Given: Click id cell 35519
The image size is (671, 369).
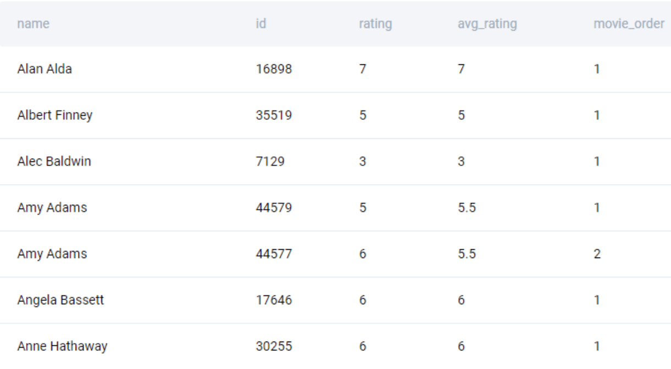Looking at the screenshot, I should point(274,115).
